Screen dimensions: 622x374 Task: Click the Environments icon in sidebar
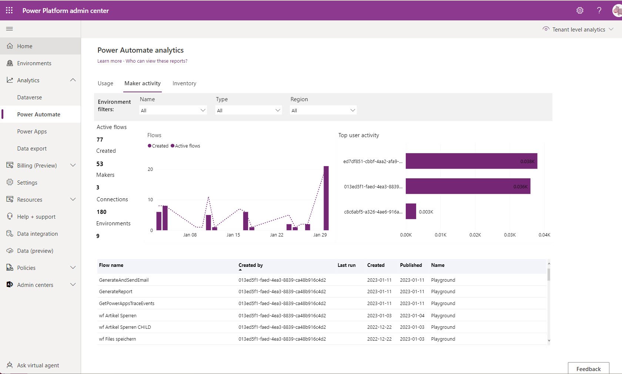click(10, 63)
